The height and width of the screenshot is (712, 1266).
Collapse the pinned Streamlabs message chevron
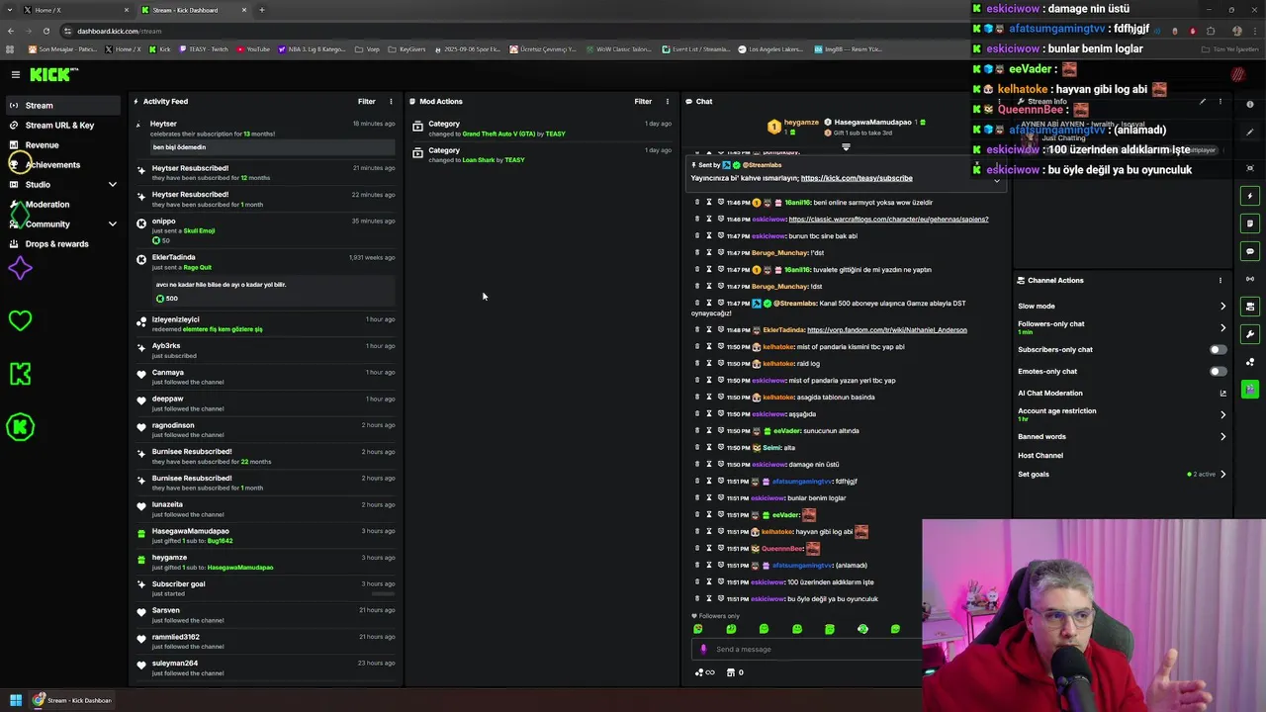tap(996, 179)
